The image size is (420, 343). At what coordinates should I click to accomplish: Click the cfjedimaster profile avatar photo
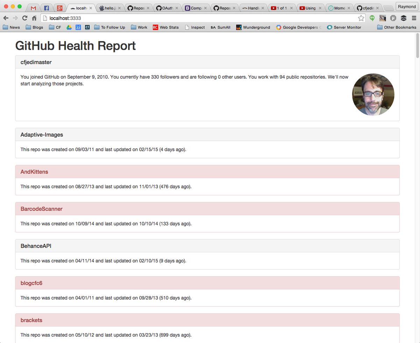click(373, 94)
